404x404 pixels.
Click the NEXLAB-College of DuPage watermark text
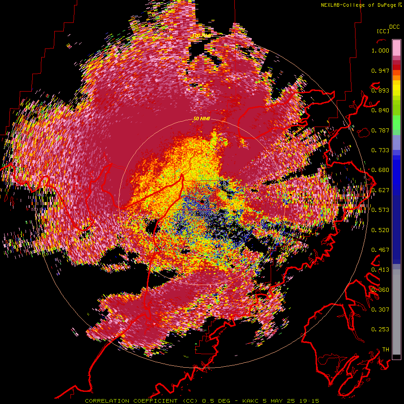[358, 5]
